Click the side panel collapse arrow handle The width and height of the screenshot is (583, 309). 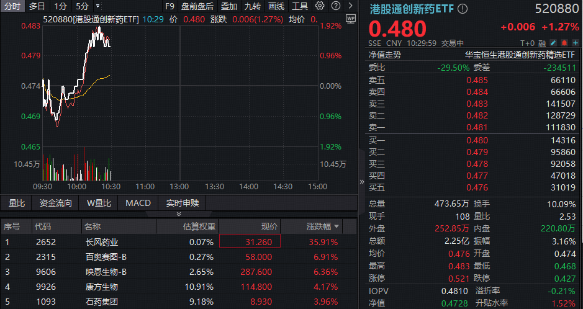361,182
